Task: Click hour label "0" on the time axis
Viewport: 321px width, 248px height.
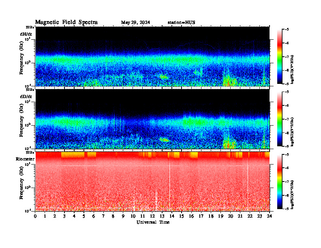Action: coord(35,216)
